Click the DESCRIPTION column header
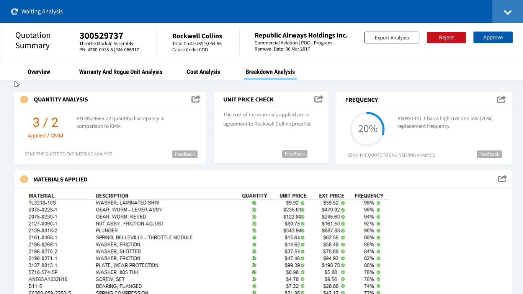This screenshot has width=523, height=294. tap(112, 196)
